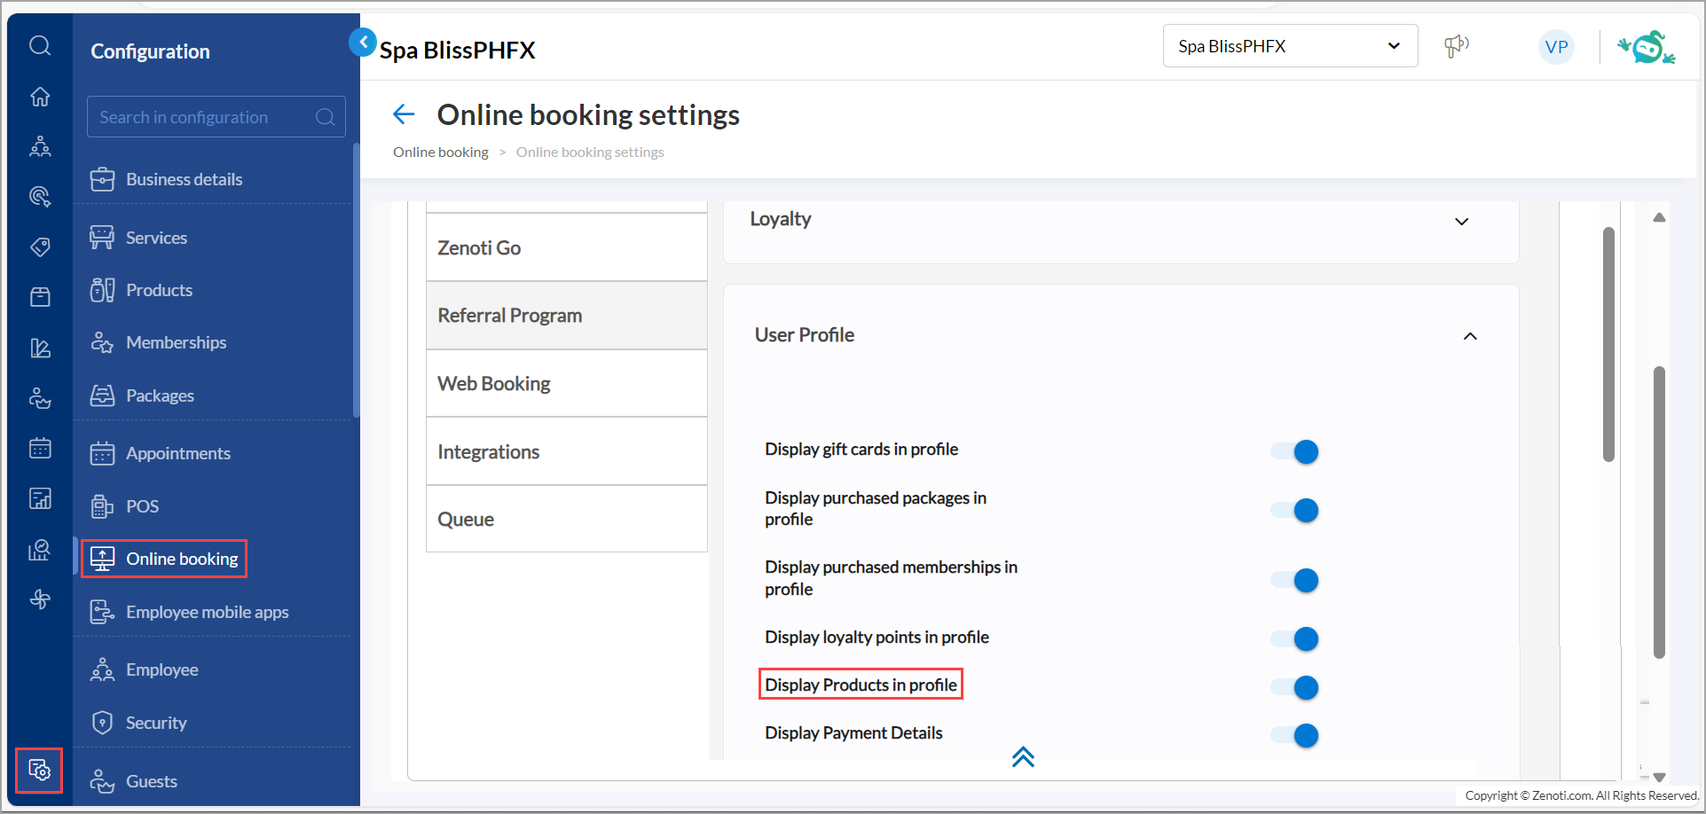Open the guest hand icon in rail
This screenshot has width=1706, height=814.
(x=40, y=398)
